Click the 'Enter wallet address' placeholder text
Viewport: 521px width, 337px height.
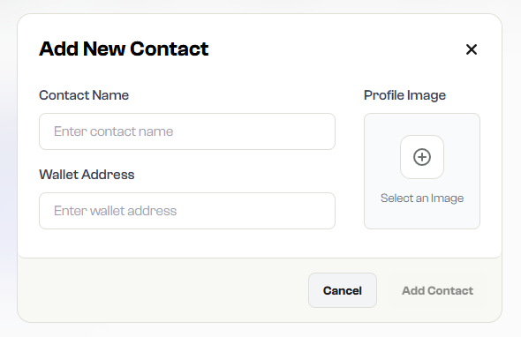coord(116,211)
